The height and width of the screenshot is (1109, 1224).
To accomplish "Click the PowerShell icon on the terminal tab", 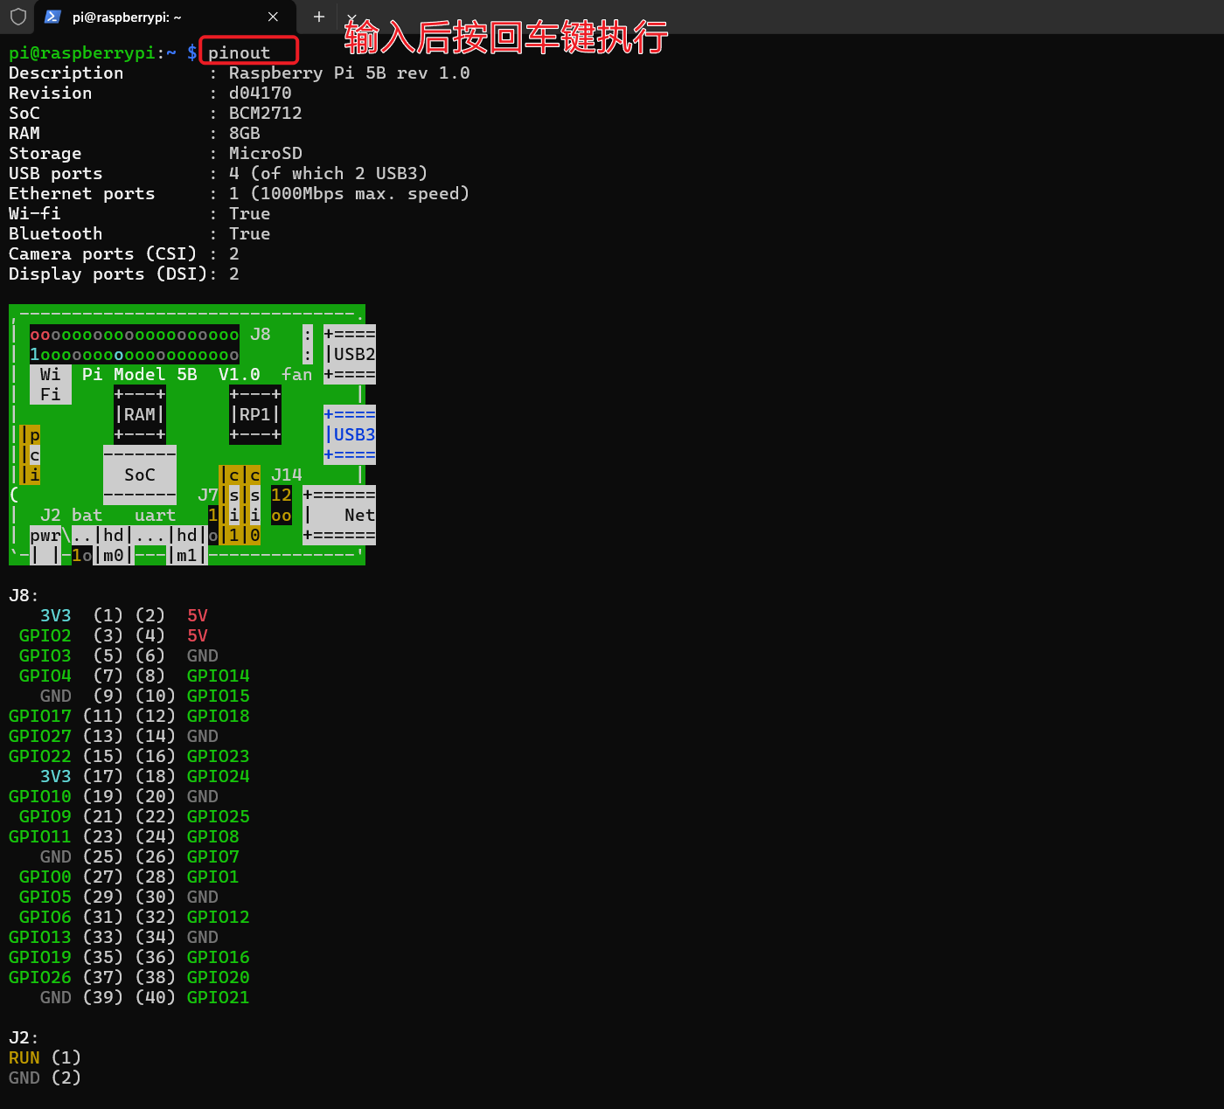I will (52, 17).
